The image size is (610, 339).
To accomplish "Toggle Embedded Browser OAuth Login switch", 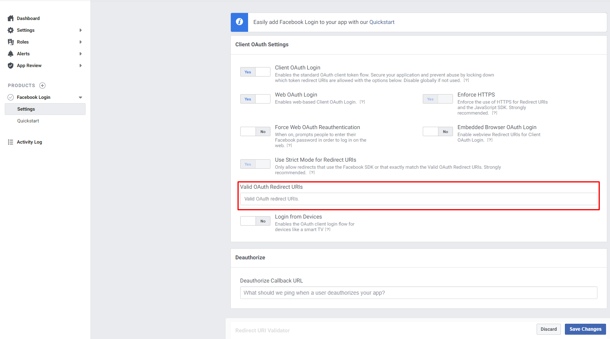I will coord(438,131).
